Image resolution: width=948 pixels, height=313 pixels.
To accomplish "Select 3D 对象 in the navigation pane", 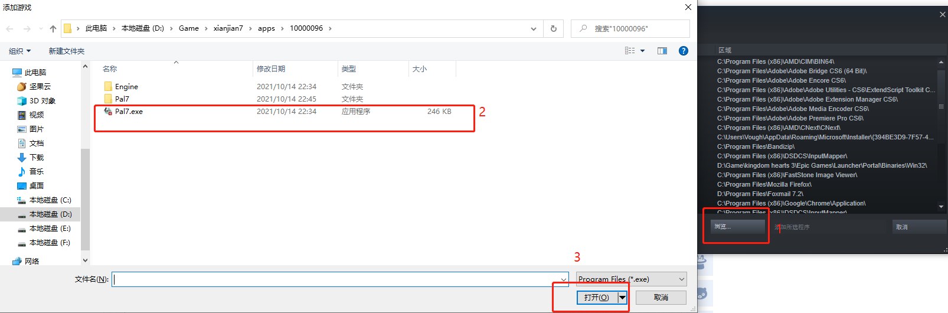I will [x=43, y=100].
